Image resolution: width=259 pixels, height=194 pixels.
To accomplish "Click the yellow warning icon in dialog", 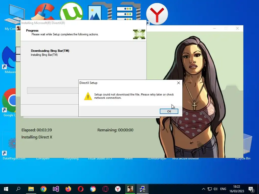I will pyautogui.click(x=88, y=96).
